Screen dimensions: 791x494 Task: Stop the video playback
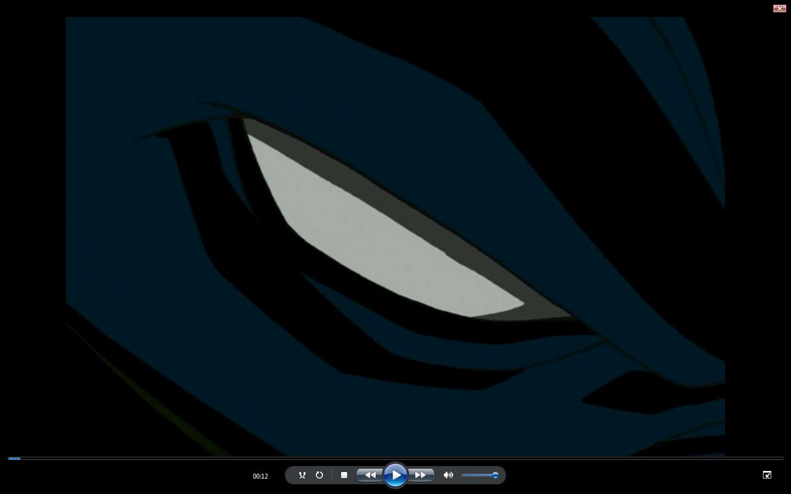click(344, 475)
